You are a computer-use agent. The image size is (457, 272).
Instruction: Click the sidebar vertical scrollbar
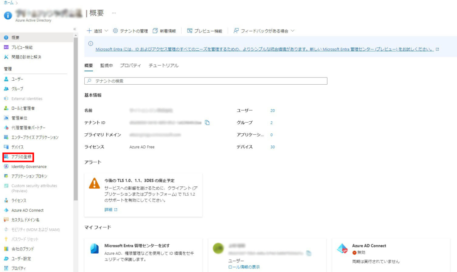(76, 119)
